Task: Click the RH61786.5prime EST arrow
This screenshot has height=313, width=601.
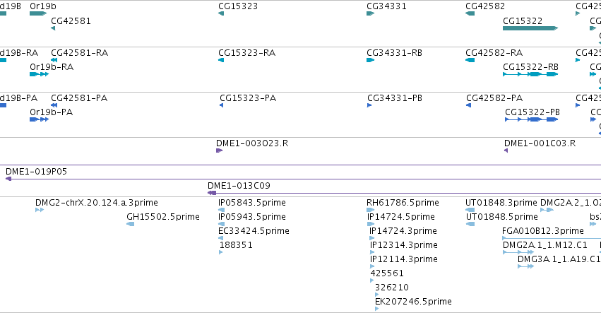Action: (370, 210)
